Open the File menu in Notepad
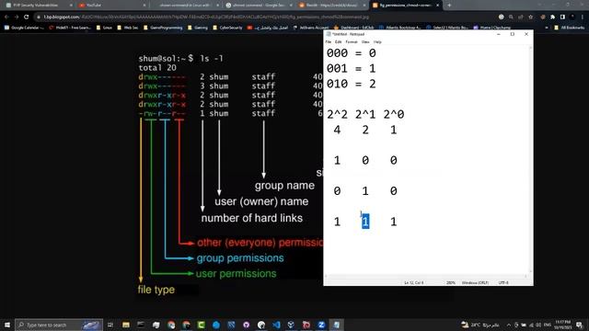This screenshot has height=331, width=589. coord(329,42)
